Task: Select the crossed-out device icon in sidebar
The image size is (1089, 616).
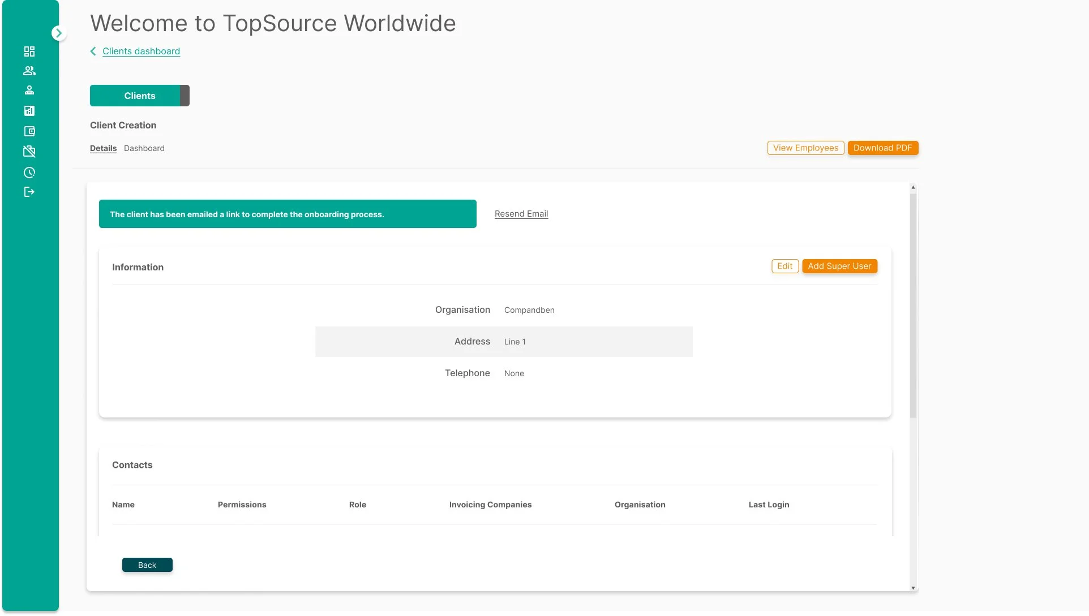Action: [x=29, y=151]
